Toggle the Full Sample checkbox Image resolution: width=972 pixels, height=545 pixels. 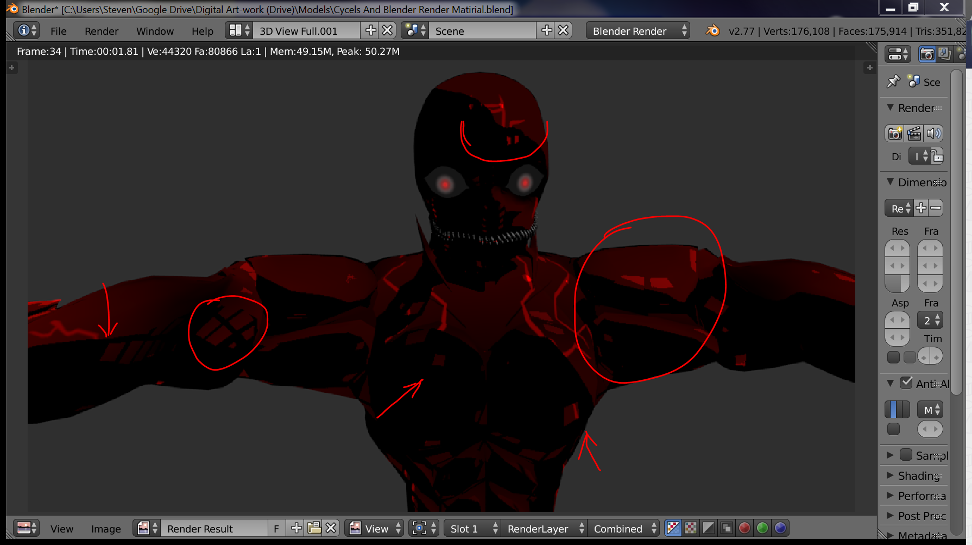893,429
